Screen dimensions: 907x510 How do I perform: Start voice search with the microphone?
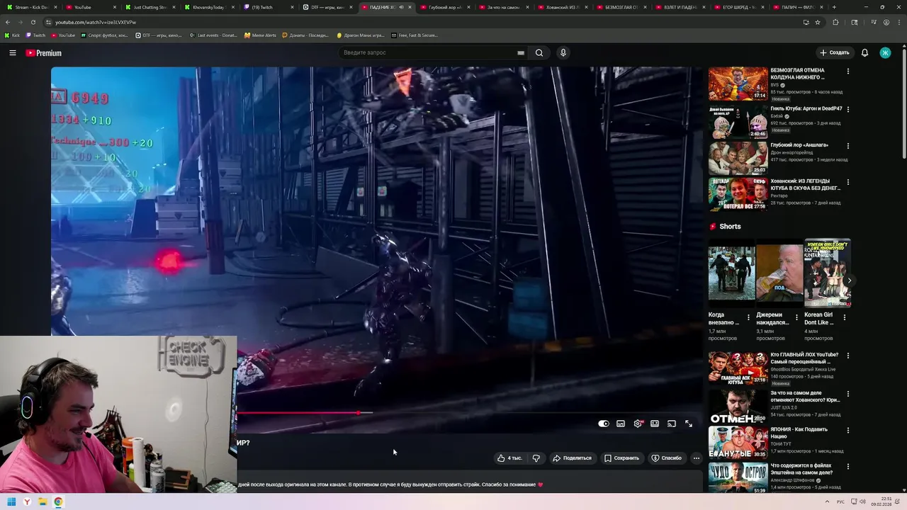pos(563,52)
